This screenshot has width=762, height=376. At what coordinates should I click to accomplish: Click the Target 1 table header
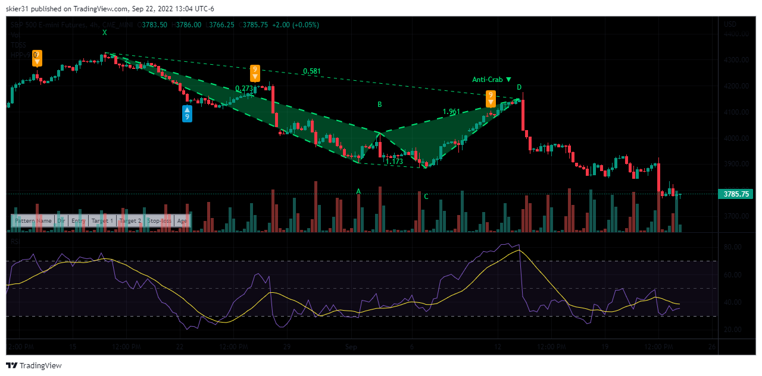[x=102, y=220]
